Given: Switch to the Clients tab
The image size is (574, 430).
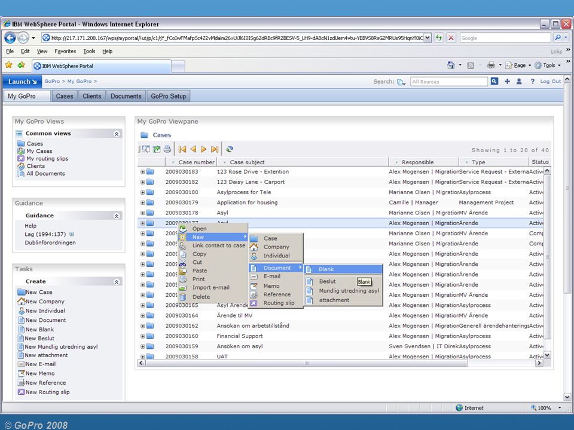Looking at the screenshot, I should coord(91,96).
